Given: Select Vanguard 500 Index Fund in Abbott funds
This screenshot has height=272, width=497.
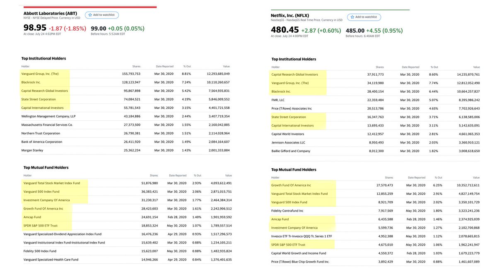Looking at the screenshot, I should pos(42,191).
